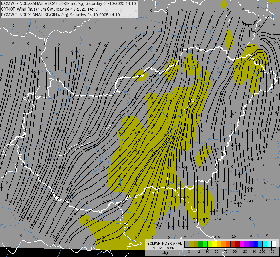Click the legend scale value 30
The height and width of the screenshot is (257, 280).
pos(207,252)
